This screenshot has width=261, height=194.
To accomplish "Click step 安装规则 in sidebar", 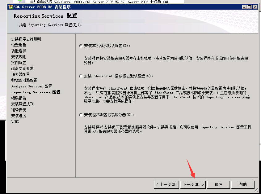I will (x=19, y=57).
